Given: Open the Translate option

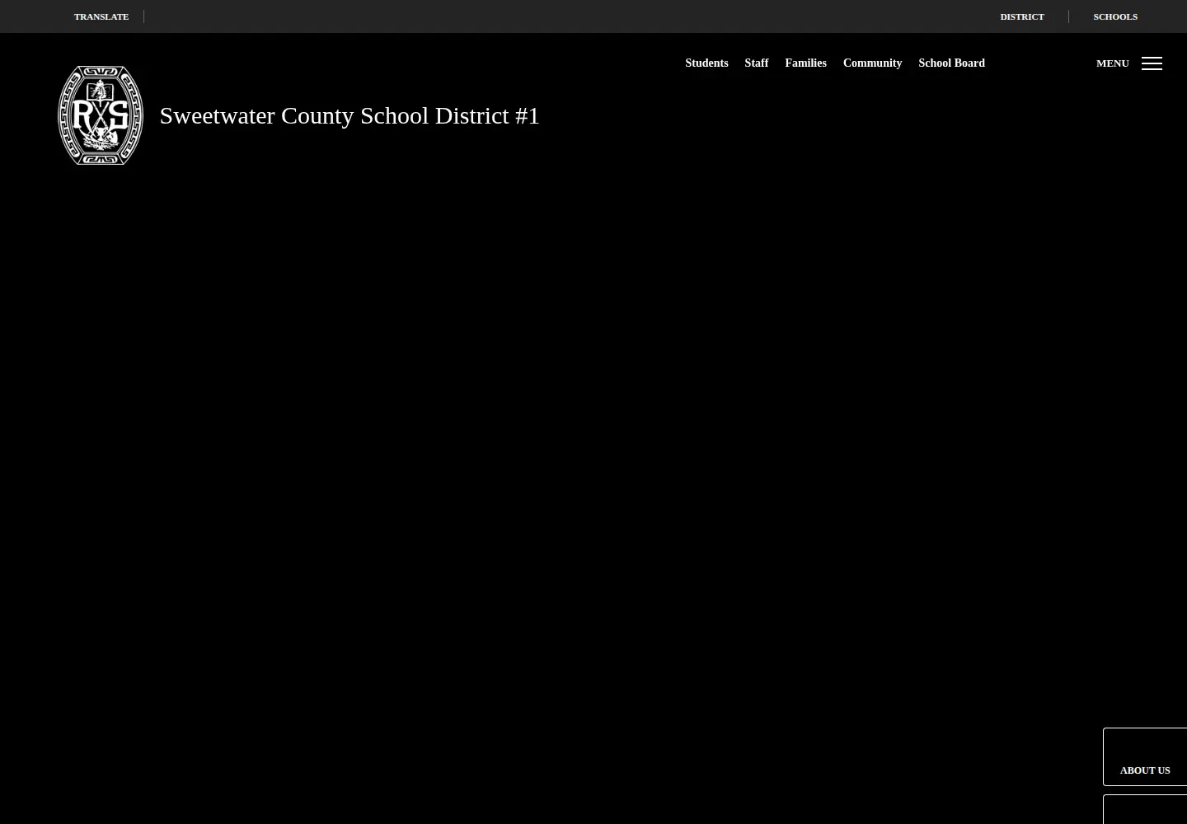Looking at the screenshot, I should pos(101,16).
